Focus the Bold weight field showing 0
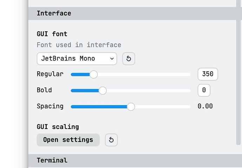The width and height of the screenshot is (242, 168). click(x=204, y=90)
